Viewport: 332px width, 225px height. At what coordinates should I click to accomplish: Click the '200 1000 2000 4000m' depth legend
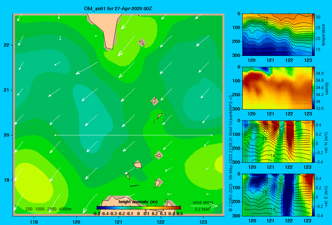click(48, 209)
